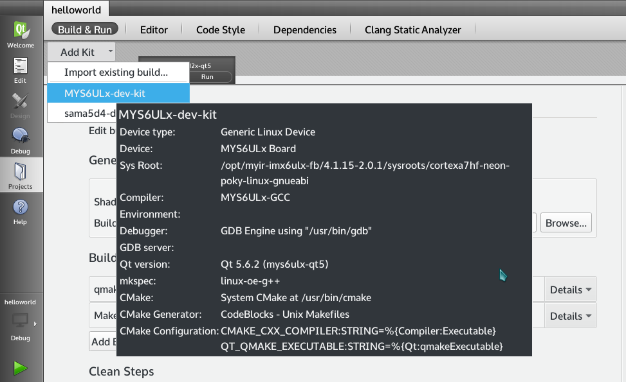Choose Import existing build... from menu
The width and height of the screenshot is (626, 382).
tap(118, 72)
